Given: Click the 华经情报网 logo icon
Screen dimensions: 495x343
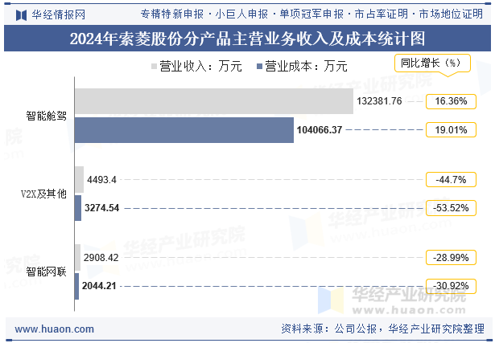Looking at the screenshot, I should 21,14.
